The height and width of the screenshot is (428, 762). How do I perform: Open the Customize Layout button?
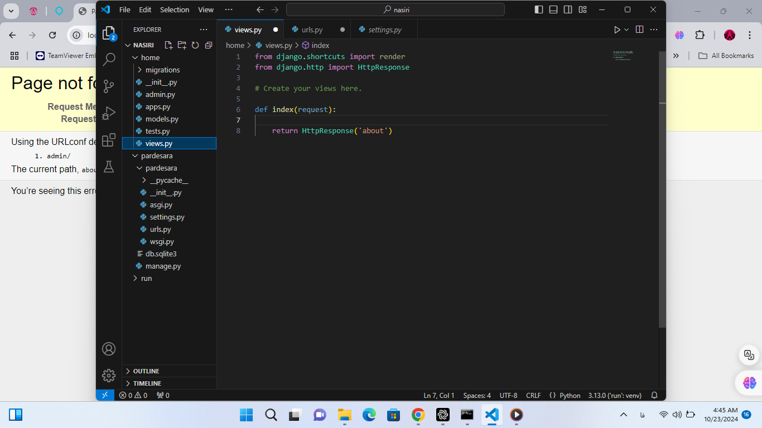(x=582, y=9)
